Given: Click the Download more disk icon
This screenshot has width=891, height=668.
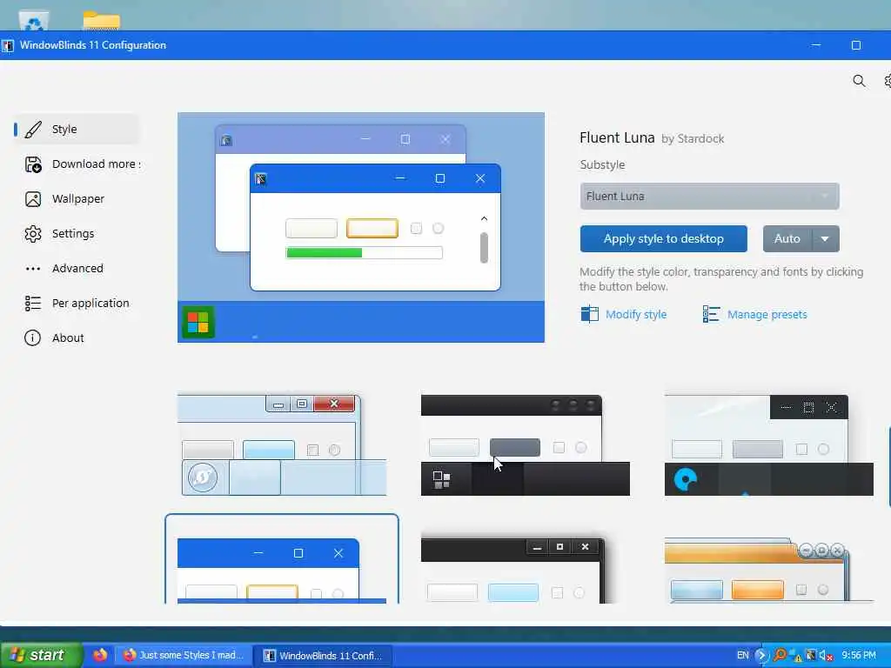Looking at the screenshot, I should [33, 164].
